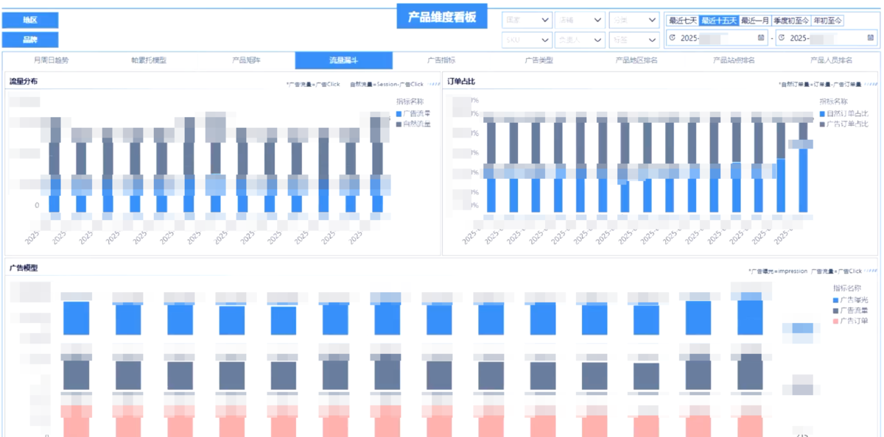Select 年初至今 date range option
This screenshot has height=437, width=884.
click(827, 21)
